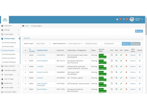
Task: Show history for BIKASH BORAH
Action: (x=140, y=89)
